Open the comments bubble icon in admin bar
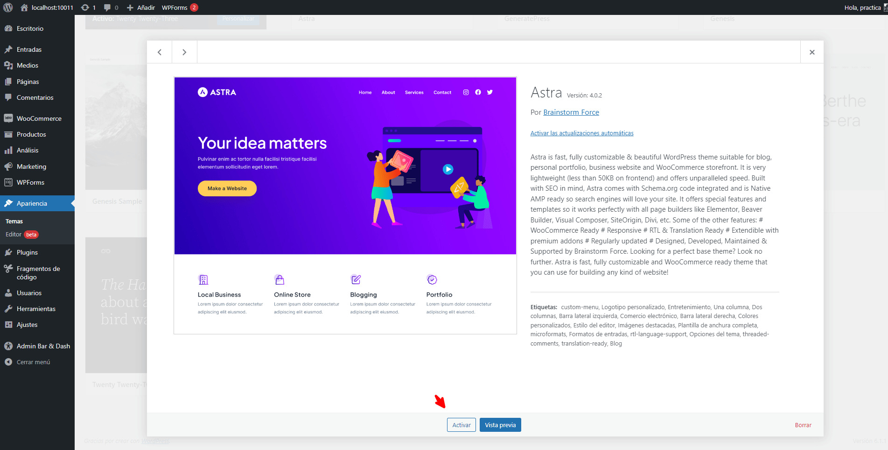 coord(107,7)
